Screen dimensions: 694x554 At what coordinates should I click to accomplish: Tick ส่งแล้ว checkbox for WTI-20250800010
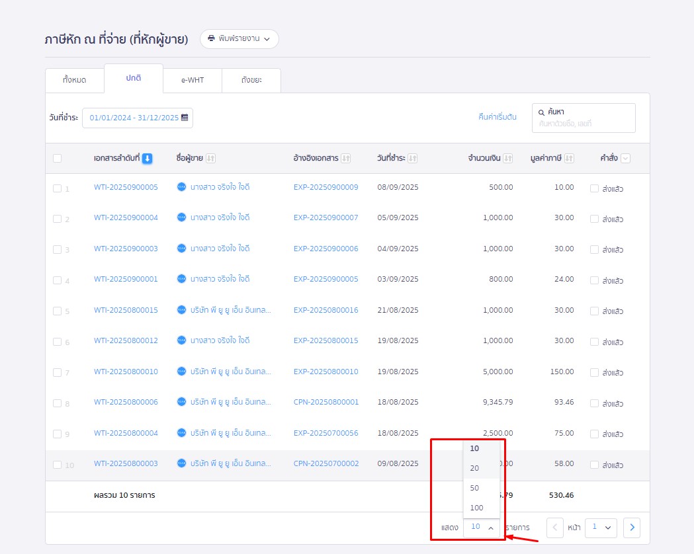pos(594,373)
